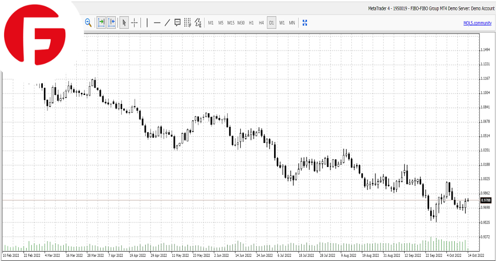
Task: Select the vertical line drawing tool
Action: [147, 22]
